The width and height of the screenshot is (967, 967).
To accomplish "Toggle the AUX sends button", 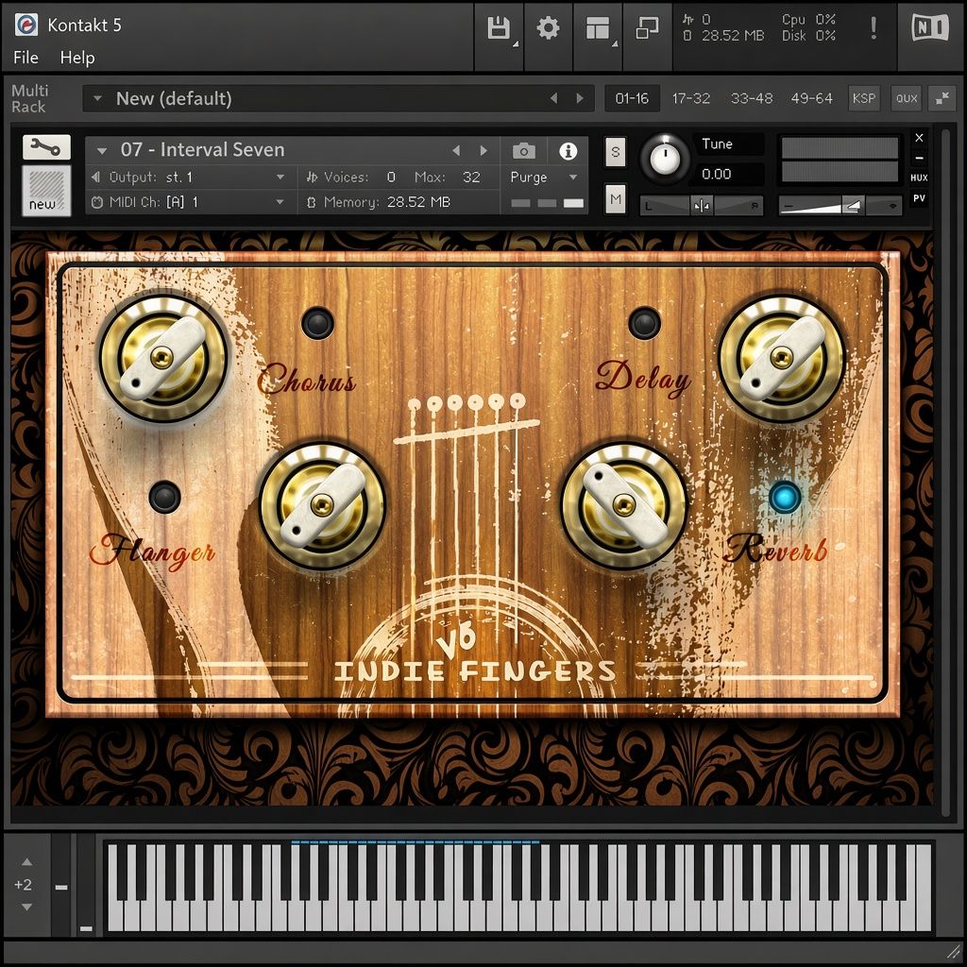I will (919, 178).
